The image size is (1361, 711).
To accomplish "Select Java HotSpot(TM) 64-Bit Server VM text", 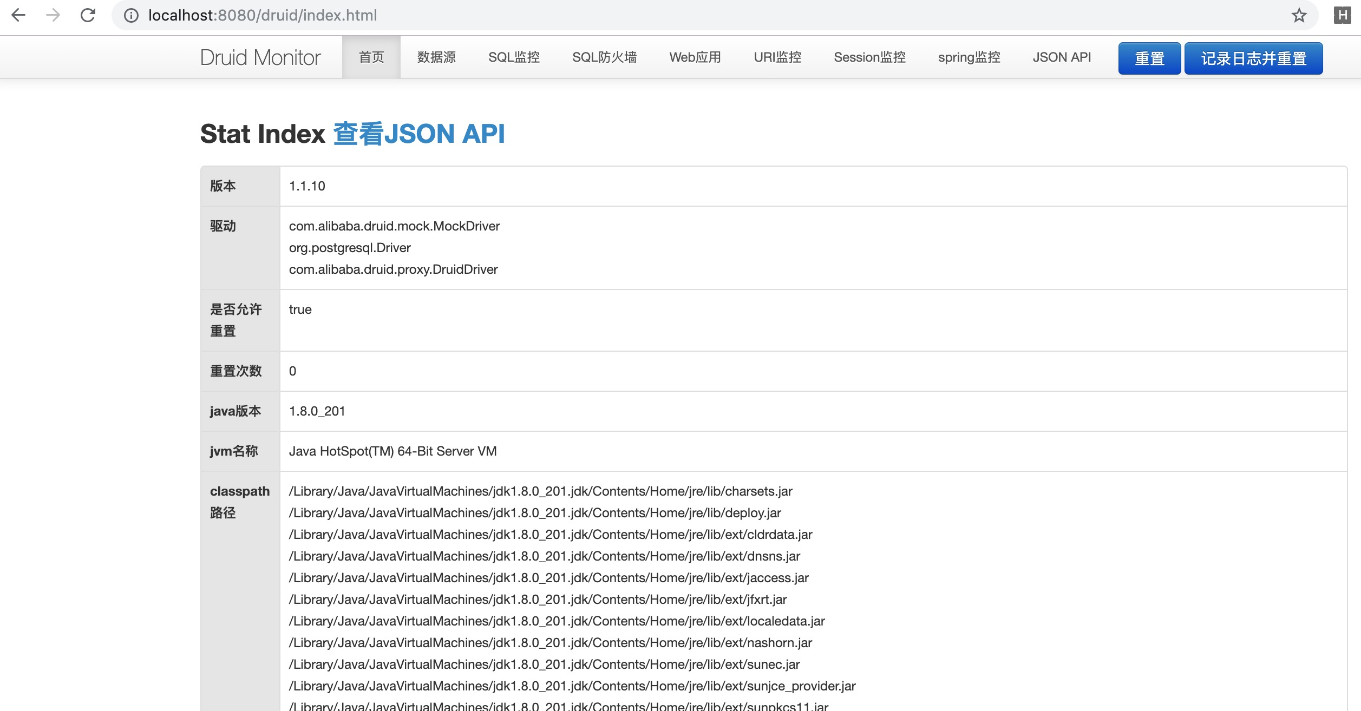I will tap(392, 451).
